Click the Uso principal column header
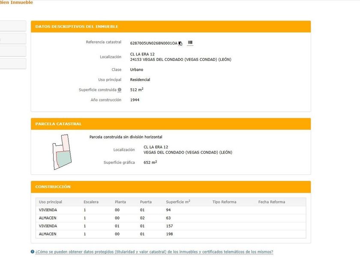 click(51, 202)
